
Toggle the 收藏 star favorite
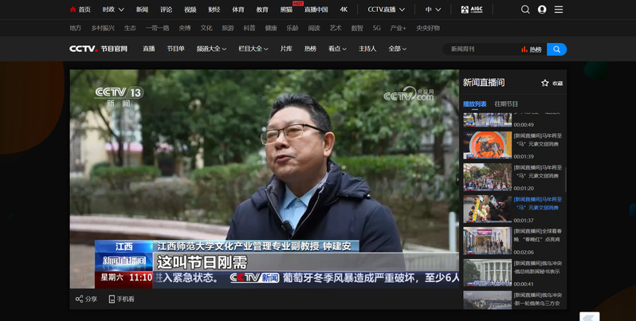pyautogui.click(x=545, y=83)
